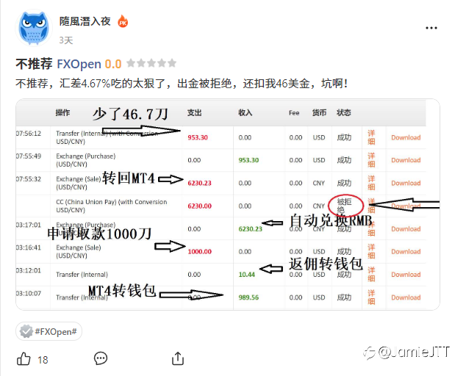Open the owl profile avatar
The image size is (455, 376).
coord(34,28)
